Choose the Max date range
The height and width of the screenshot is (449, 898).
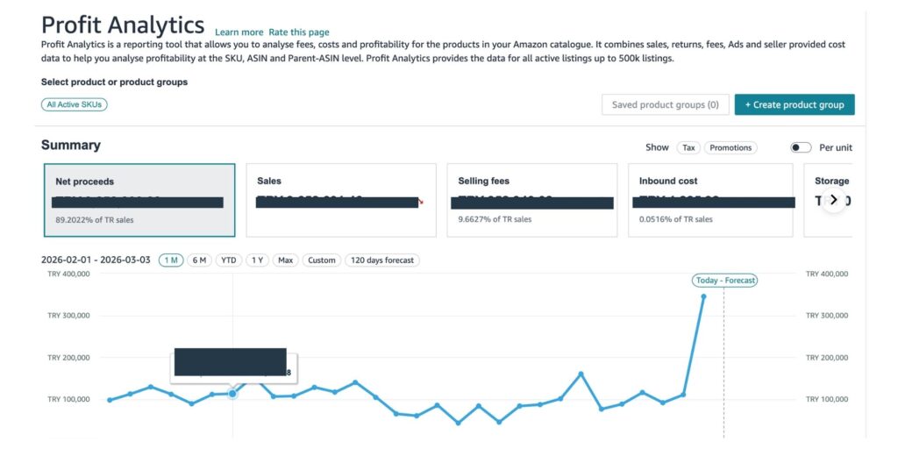pos(285,260)
